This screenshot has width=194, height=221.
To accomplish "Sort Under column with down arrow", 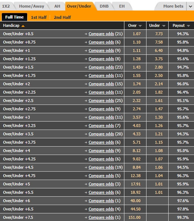I will pyautogui.click(x=164, y=26).
